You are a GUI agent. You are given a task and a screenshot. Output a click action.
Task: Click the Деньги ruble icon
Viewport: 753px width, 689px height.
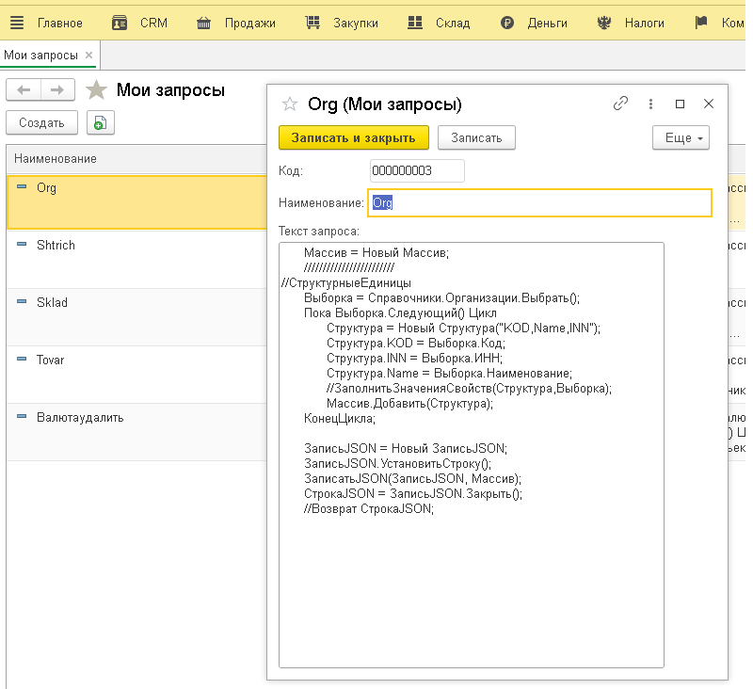tap(507, 23)
